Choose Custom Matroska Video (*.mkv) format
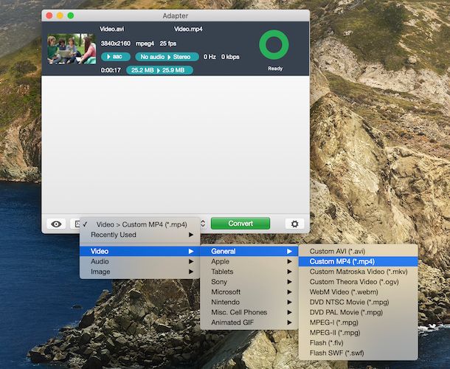Image resolution: width=450 pixels, height=369 pixels. 359,272
